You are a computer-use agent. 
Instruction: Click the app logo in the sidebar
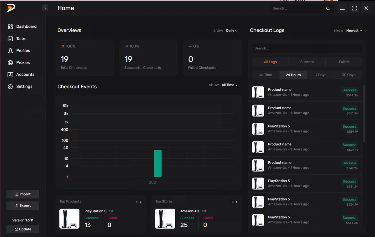tap(11, 8)
